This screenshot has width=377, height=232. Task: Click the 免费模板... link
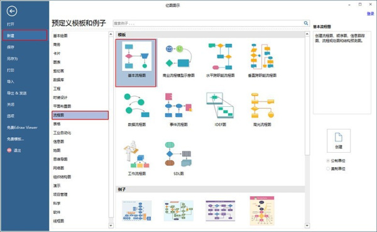[15, 139]
